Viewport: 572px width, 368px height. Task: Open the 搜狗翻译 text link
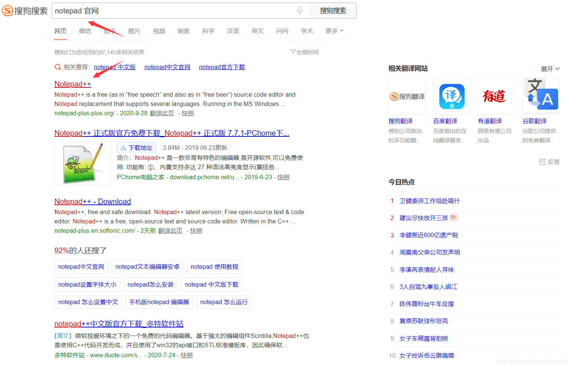coord(400,121)
